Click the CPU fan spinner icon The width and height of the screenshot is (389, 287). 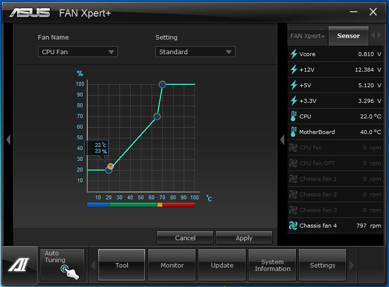coord(293,148)
